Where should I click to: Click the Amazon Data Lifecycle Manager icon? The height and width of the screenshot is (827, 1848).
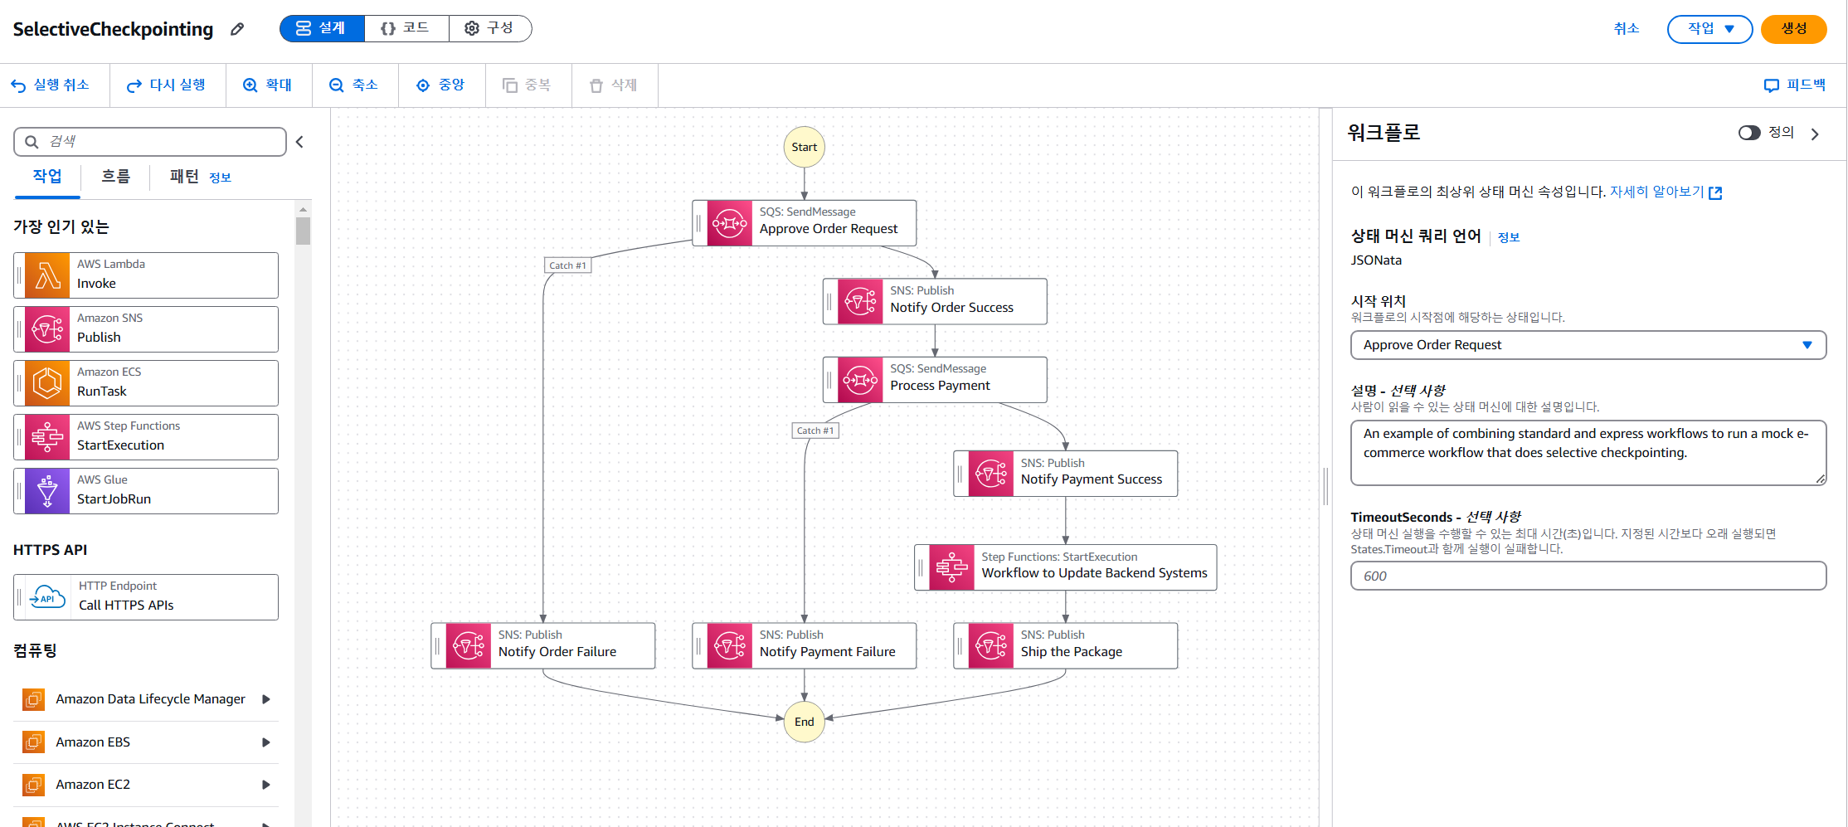(x=33, y=699)
